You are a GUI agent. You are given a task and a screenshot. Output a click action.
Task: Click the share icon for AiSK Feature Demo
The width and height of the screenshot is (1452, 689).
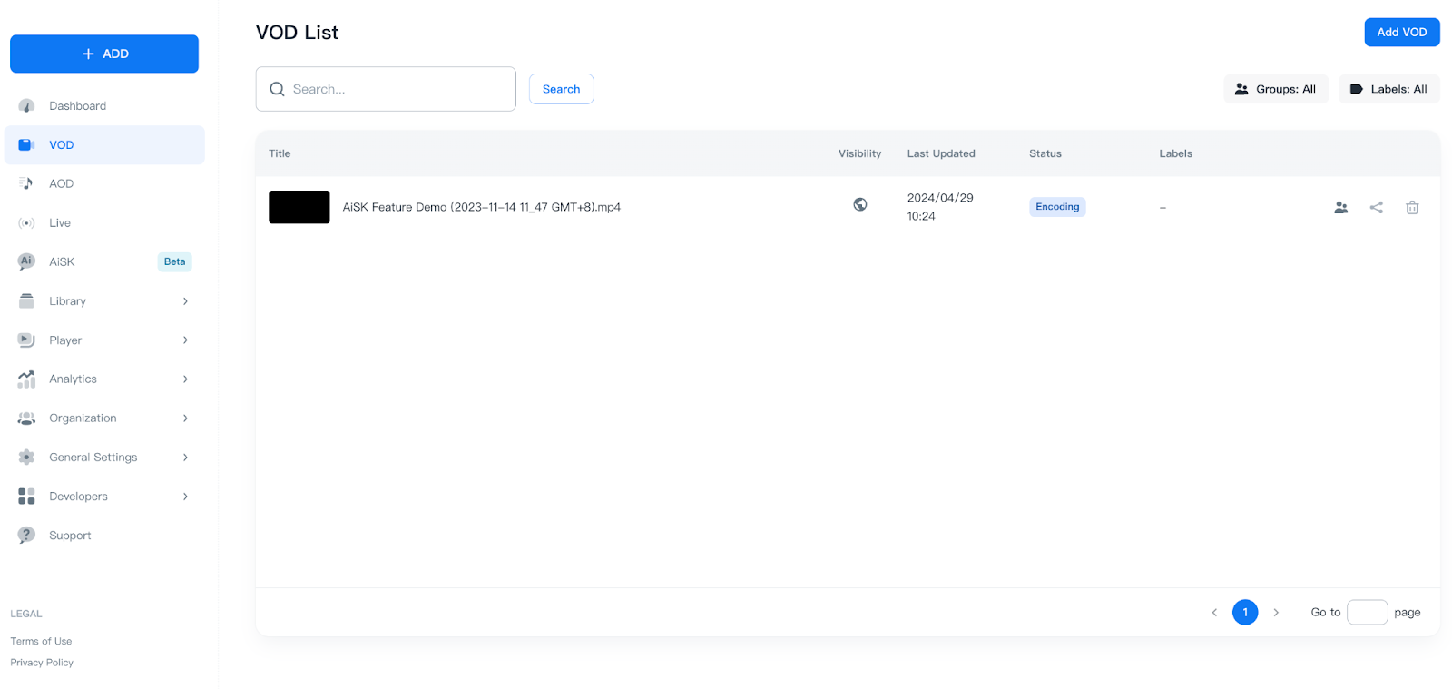tap(1376, 208)
